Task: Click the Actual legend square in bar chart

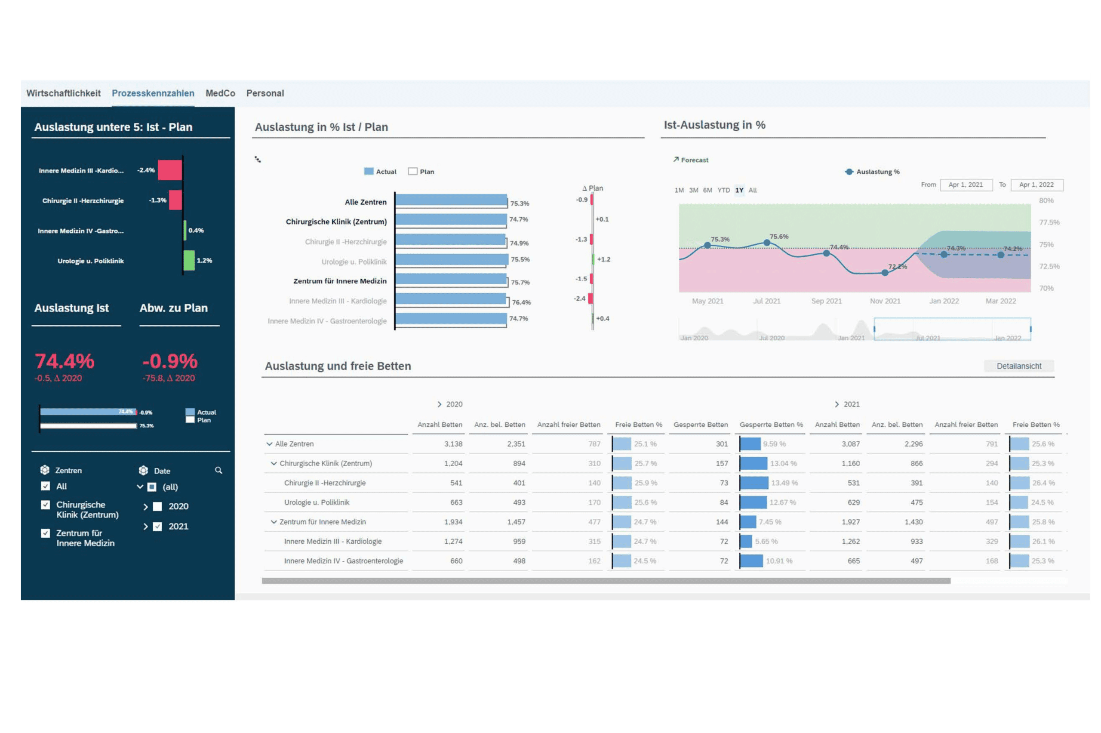Action: [369, 172]
